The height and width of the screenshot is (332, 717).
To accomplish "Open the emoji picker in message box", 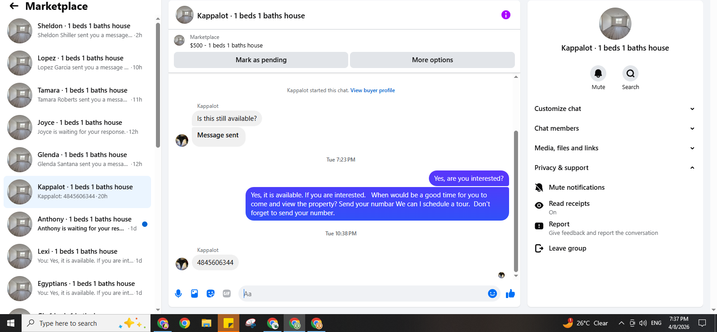I will point(492,294).
